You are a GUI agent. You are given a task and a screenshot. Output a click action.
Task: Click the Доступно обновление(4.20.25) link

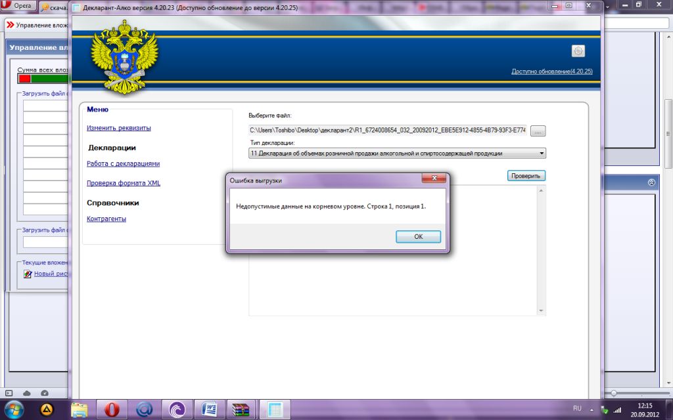[x=551, y=71]
